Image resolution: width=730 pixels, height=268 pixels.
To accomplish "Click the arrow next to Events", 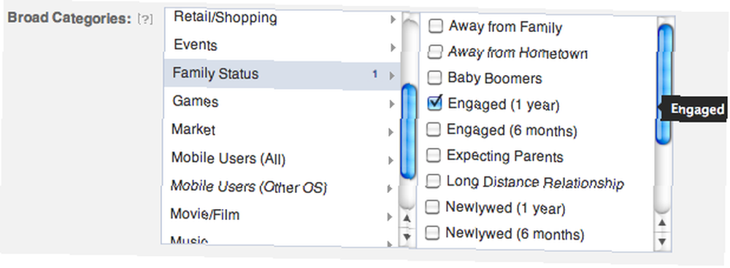I will [x=393, y=47].
